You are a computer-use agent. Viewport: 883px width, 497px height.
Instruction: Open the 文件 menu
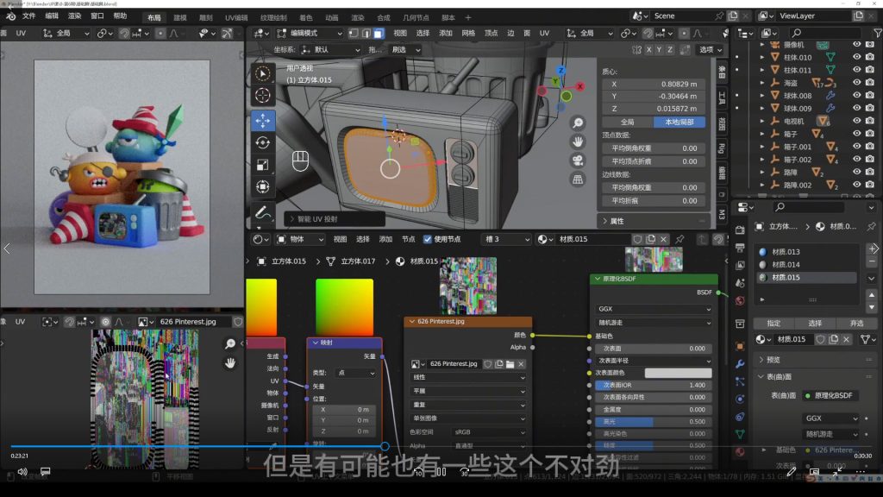point(29,16)
